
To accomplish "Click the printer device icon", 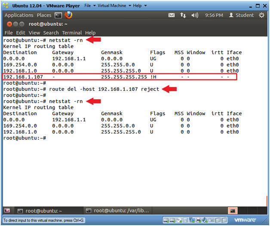I will coord(198,220).
